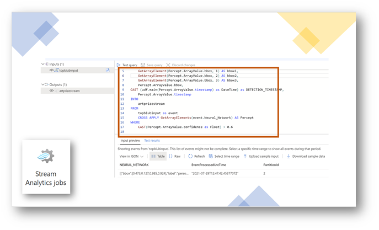Select the Raw view button
This screenshot has width=379, height=230.
[x=174, y=156]
